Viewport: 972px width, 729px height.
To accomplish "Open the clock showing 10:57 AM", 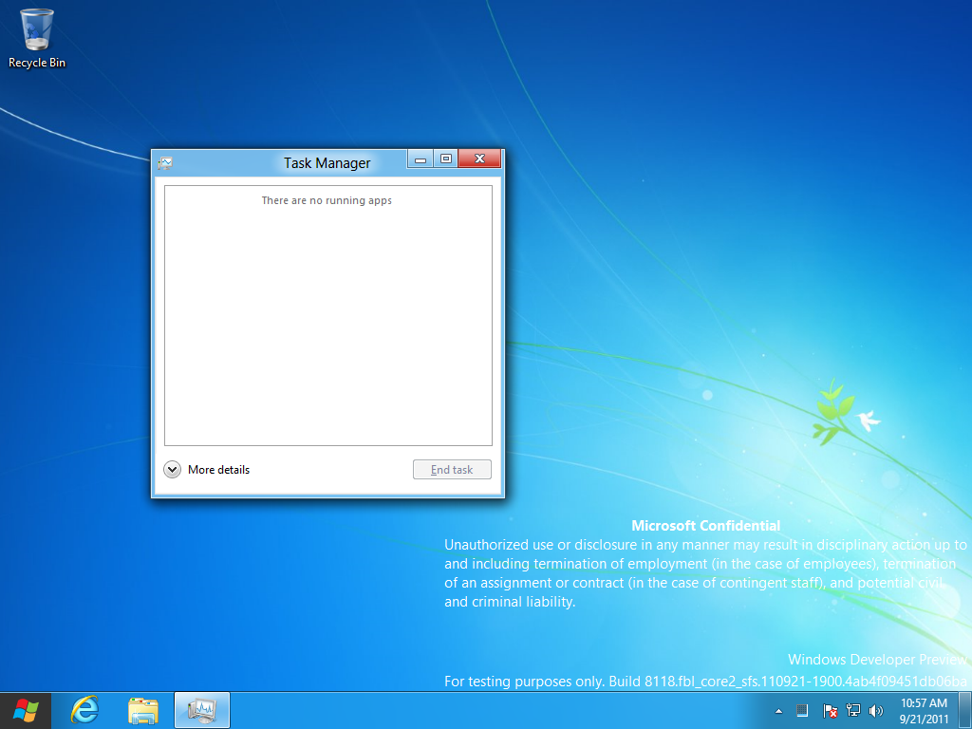I will coord(924,711).
